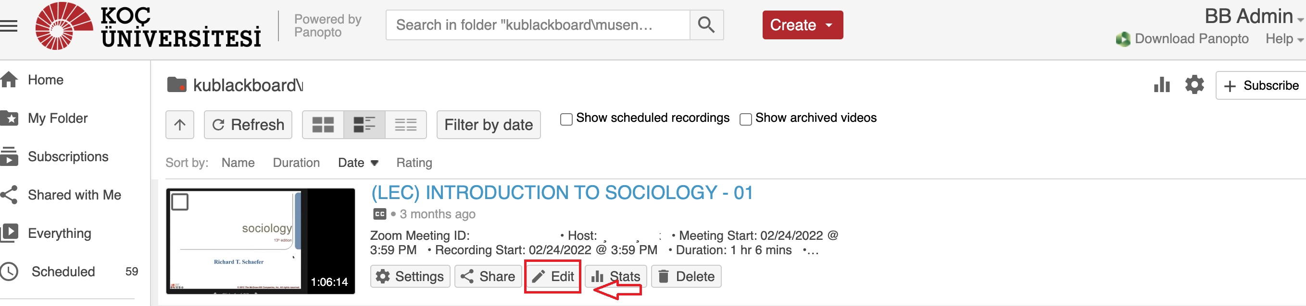Open My Folder in sidebar
Image resolution: width=1306 pixels, height=306 pixels.
pyautogui.click(x=57, y=118)
